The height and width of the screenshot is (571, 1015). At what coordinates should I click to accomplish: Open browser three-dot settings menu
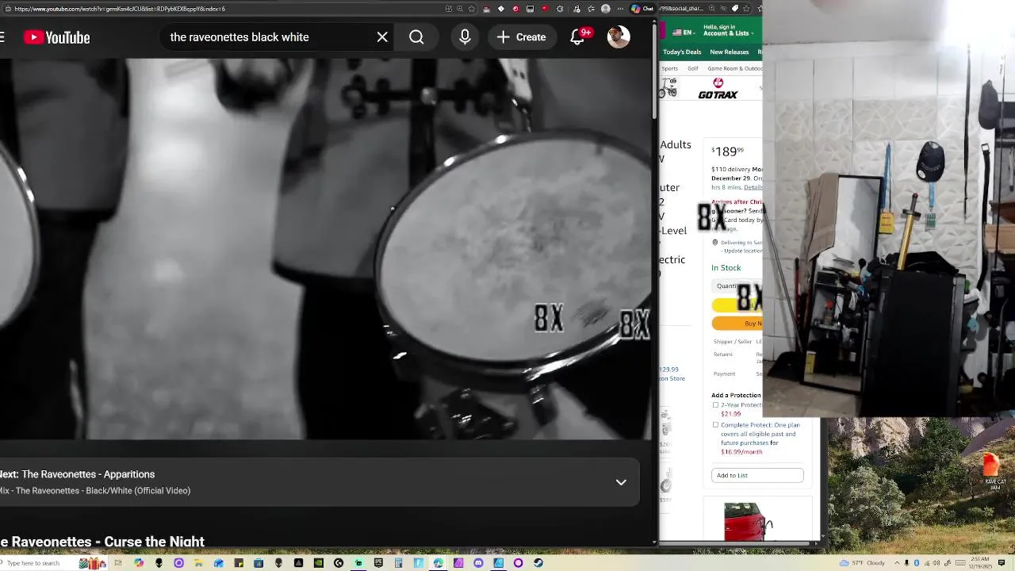620,9
